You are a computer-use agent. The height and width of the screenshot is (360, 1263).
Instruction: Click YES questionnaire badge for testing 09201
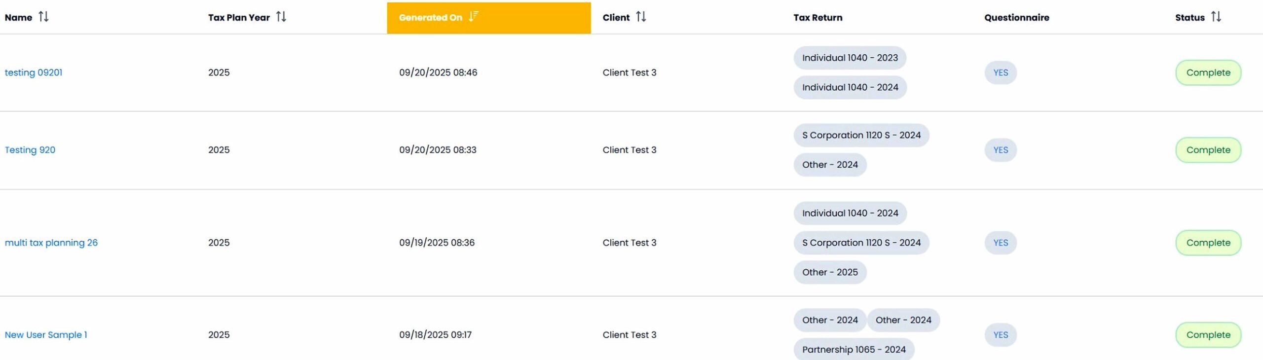click(1000, 72)
